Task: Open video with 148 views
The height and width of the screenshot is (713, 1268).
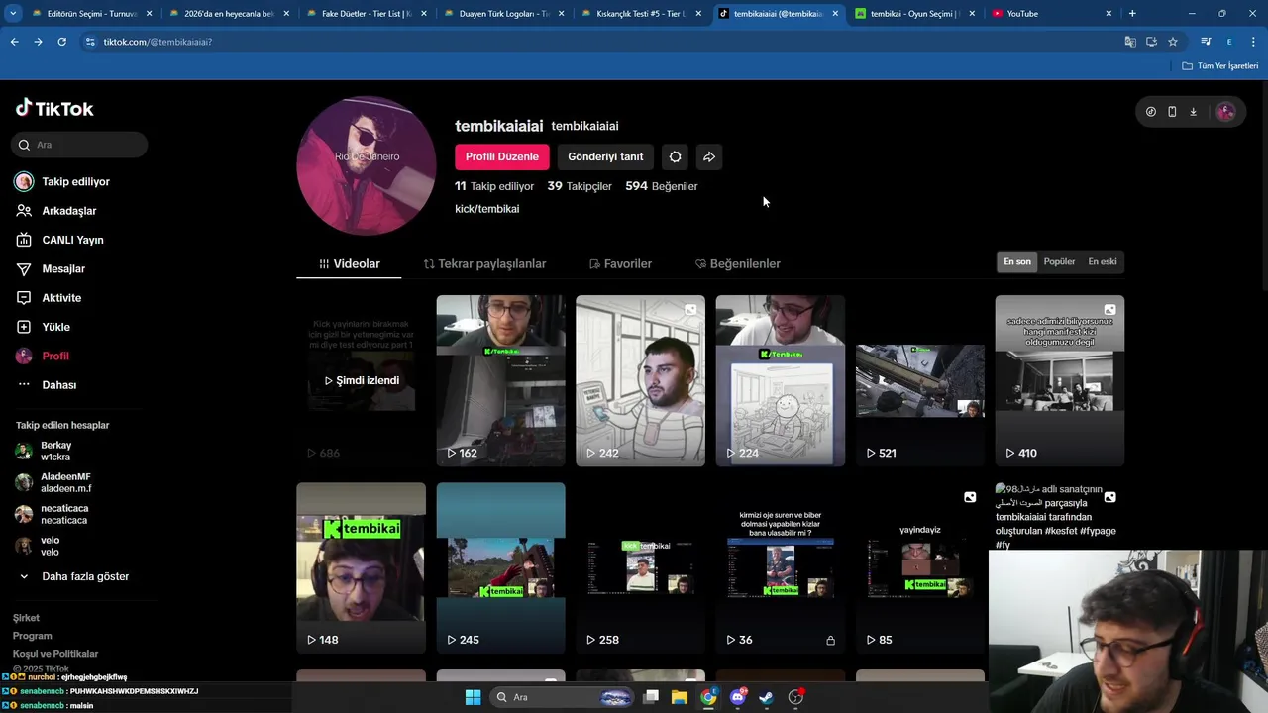Action: (362, 568)
